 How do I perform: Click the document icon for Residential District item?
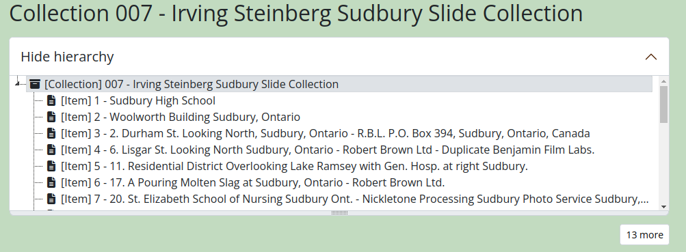[51, 167]
